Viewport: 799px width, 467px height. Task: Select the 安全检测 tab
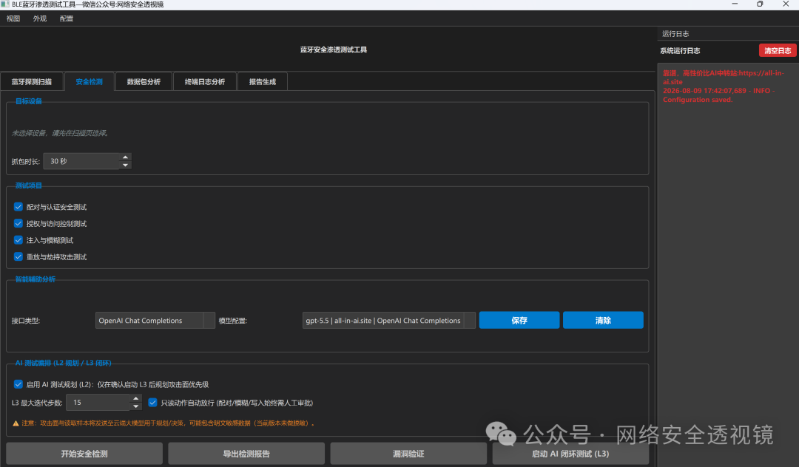pyautogui.click(x=90, y=81)
